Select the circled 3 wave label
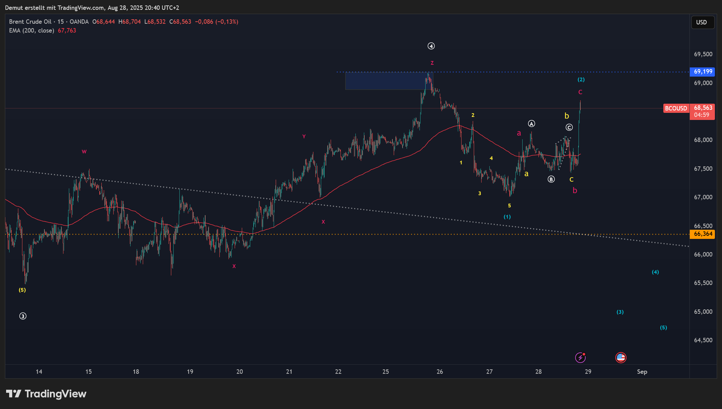The height and width of the screenshot is (409, 722). (x=23, y=316)
